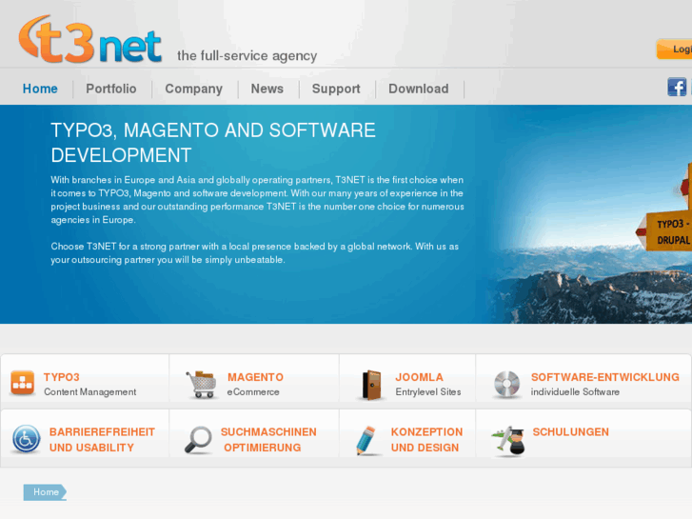Open Suchmaschinen Optimierung link

pos(268,440)
